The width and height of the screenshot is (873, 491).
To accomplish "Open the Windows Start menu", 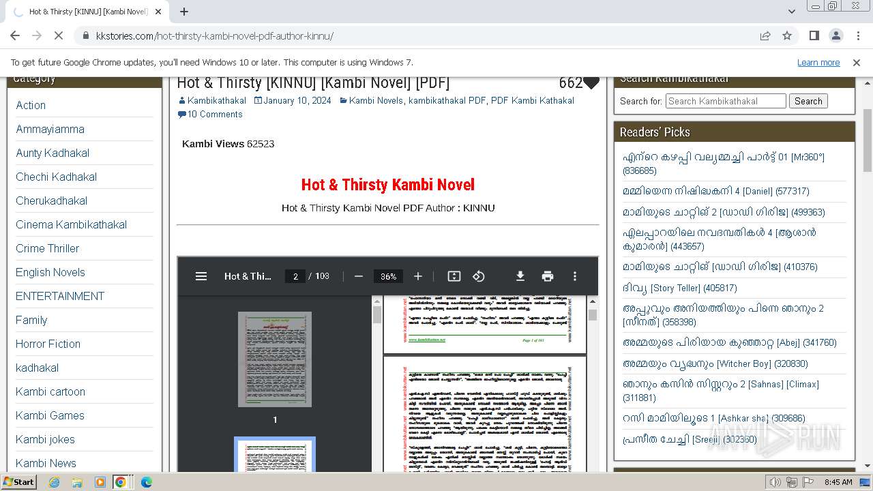I will point(18,481).
